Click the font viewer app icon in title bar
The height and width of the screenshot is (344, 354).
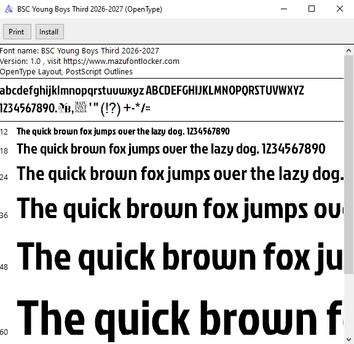pyautogui.click(x=9, y=9)
